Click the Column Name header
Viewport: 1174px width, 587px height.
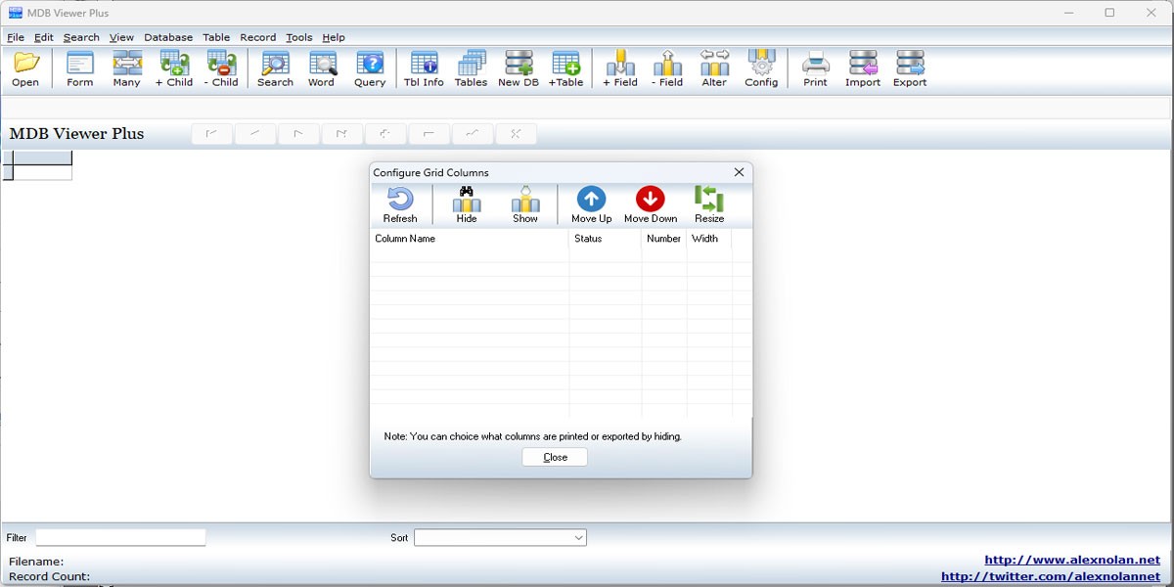pyautogui.click(x=470, y=239)
